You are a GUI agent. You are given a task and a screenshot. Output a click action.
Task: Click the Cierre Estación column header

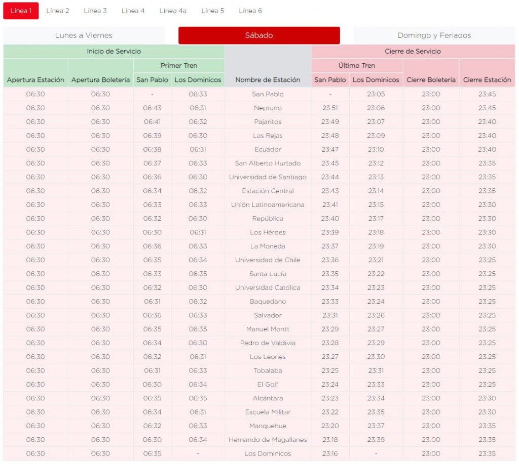coord(487,79)
